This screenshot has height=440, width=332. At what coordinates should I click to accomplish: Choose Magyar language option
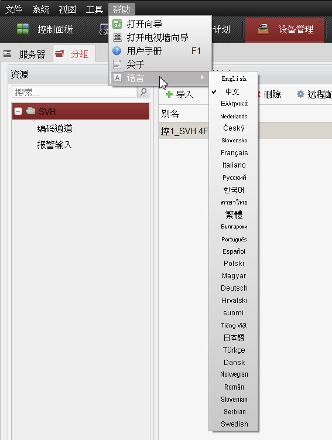[233, 276]
